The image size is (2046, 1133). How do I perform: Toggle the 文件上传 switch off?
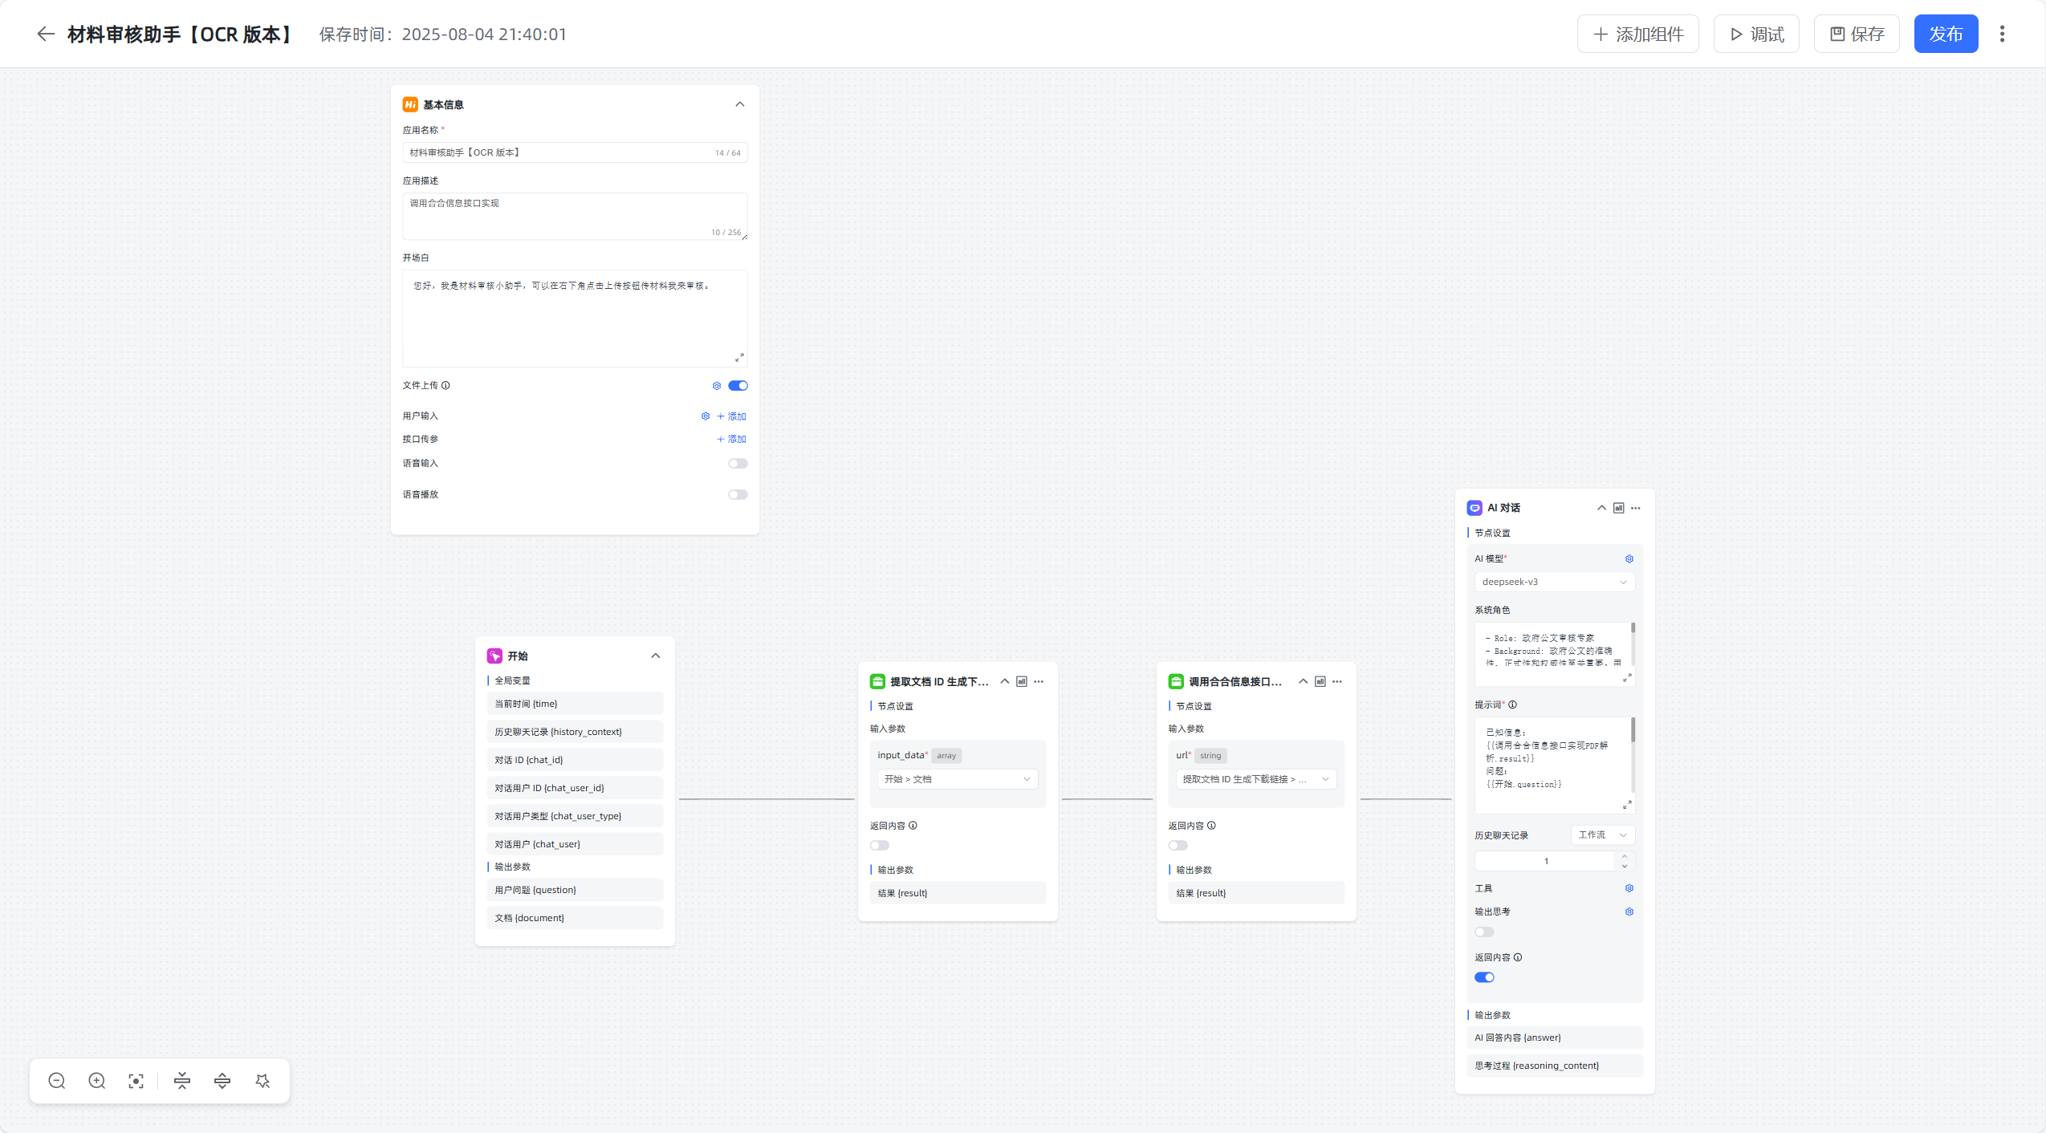738,386
